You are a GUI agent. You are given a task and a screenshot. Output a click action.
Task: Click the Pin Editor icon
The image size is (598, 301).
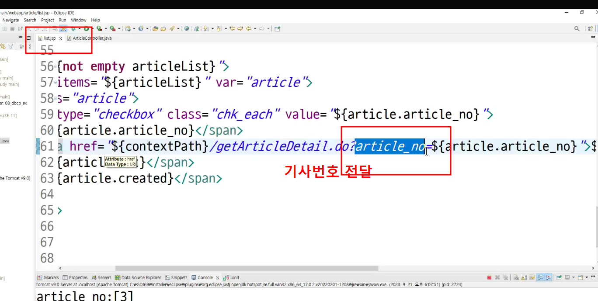pos(277,28)
